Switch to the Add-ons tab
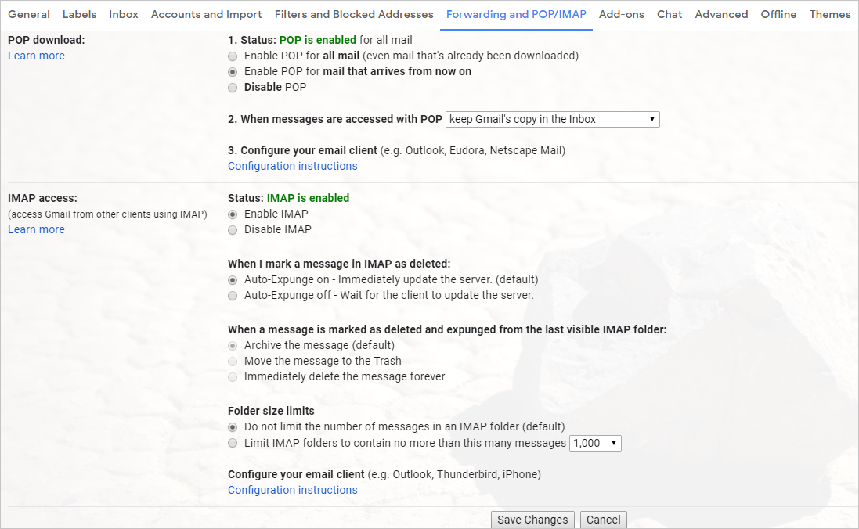 pos(621,14)
